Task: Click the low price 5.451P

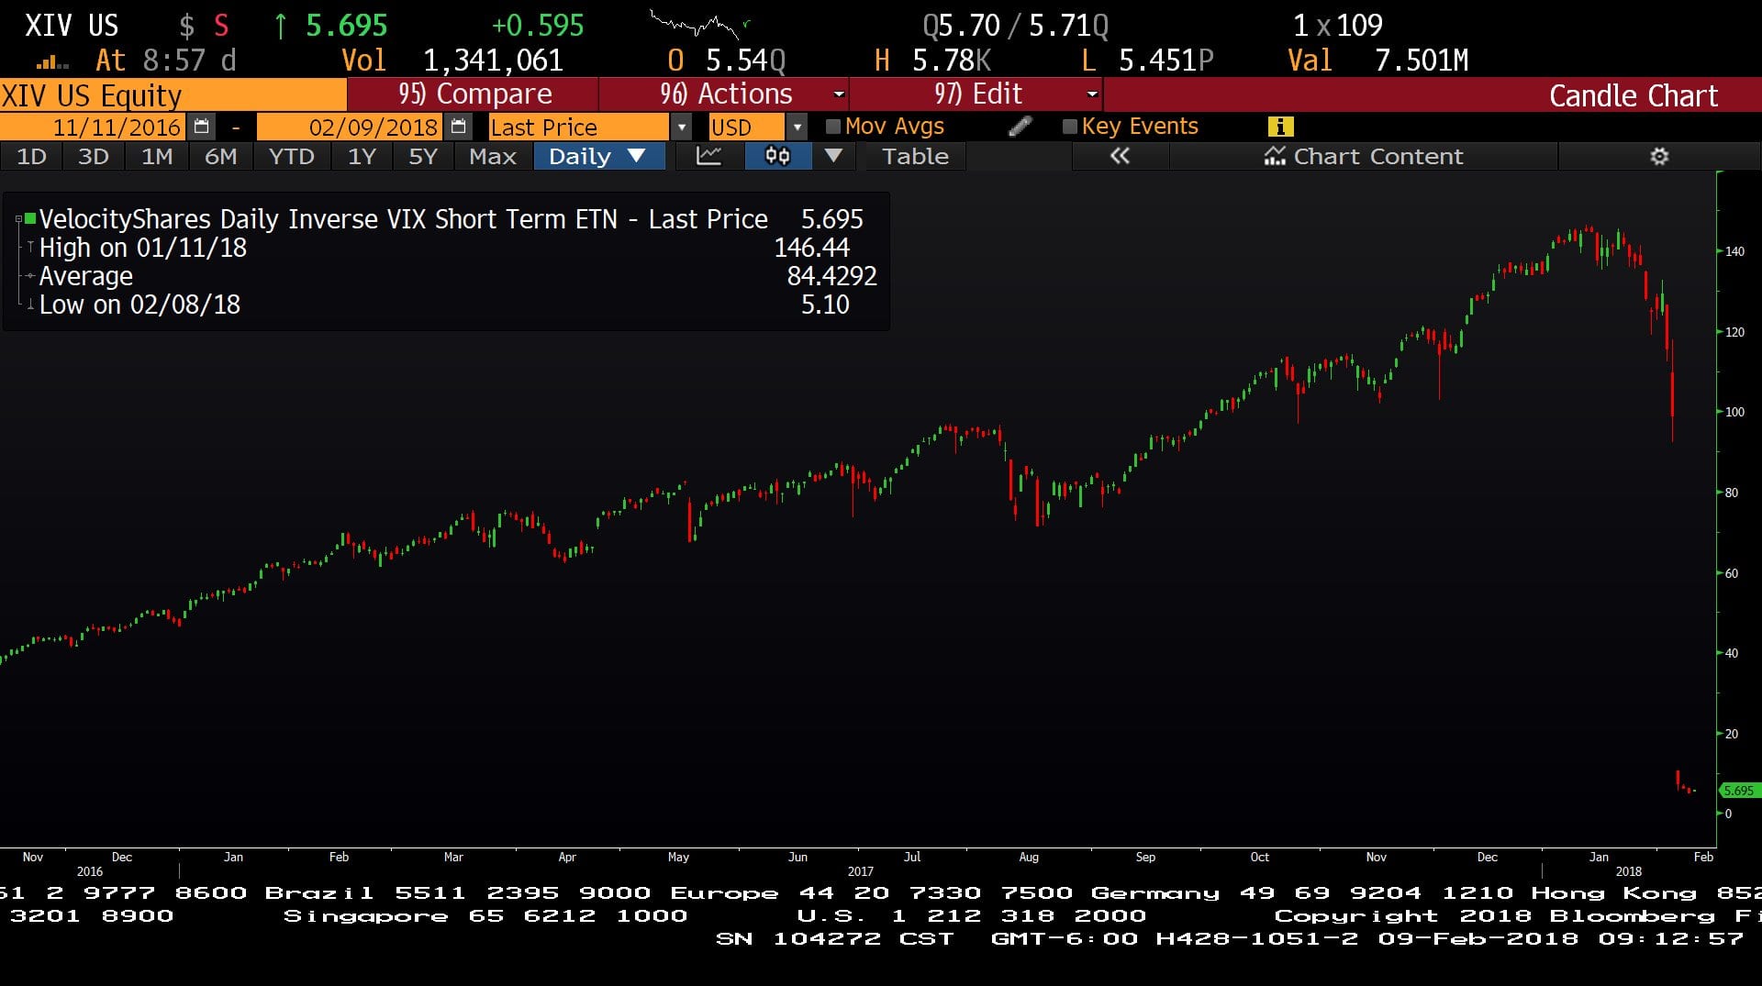Action: point(1165,61)
